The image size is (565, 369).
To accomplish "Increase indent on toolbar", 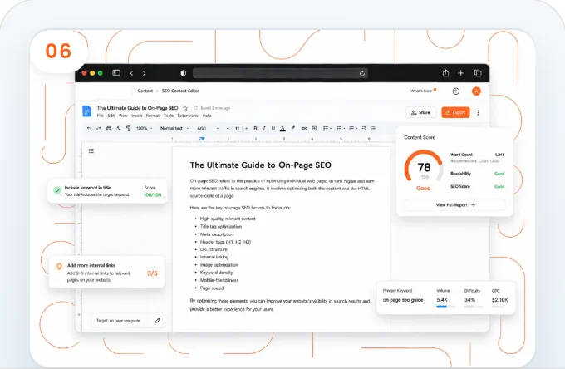I will pyautogui.click(x=373, y=128).
